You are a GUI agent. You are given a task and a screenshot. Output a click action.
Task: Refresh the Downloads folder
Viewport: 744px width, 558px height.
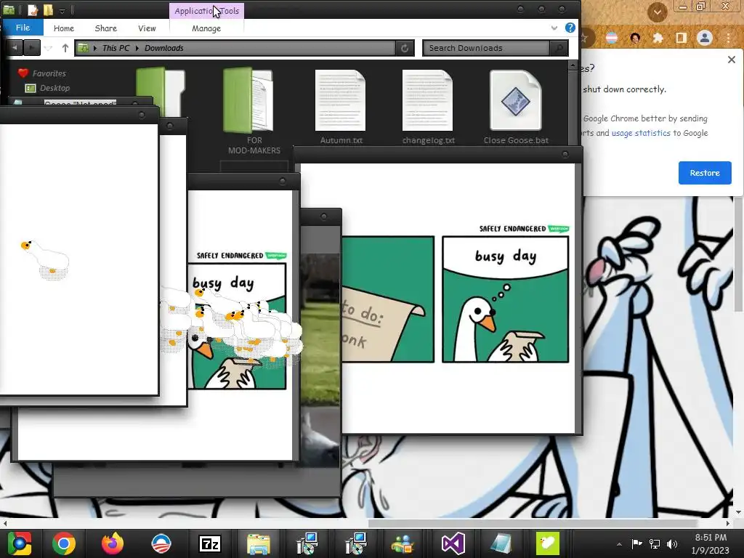[x=405, y=48]
